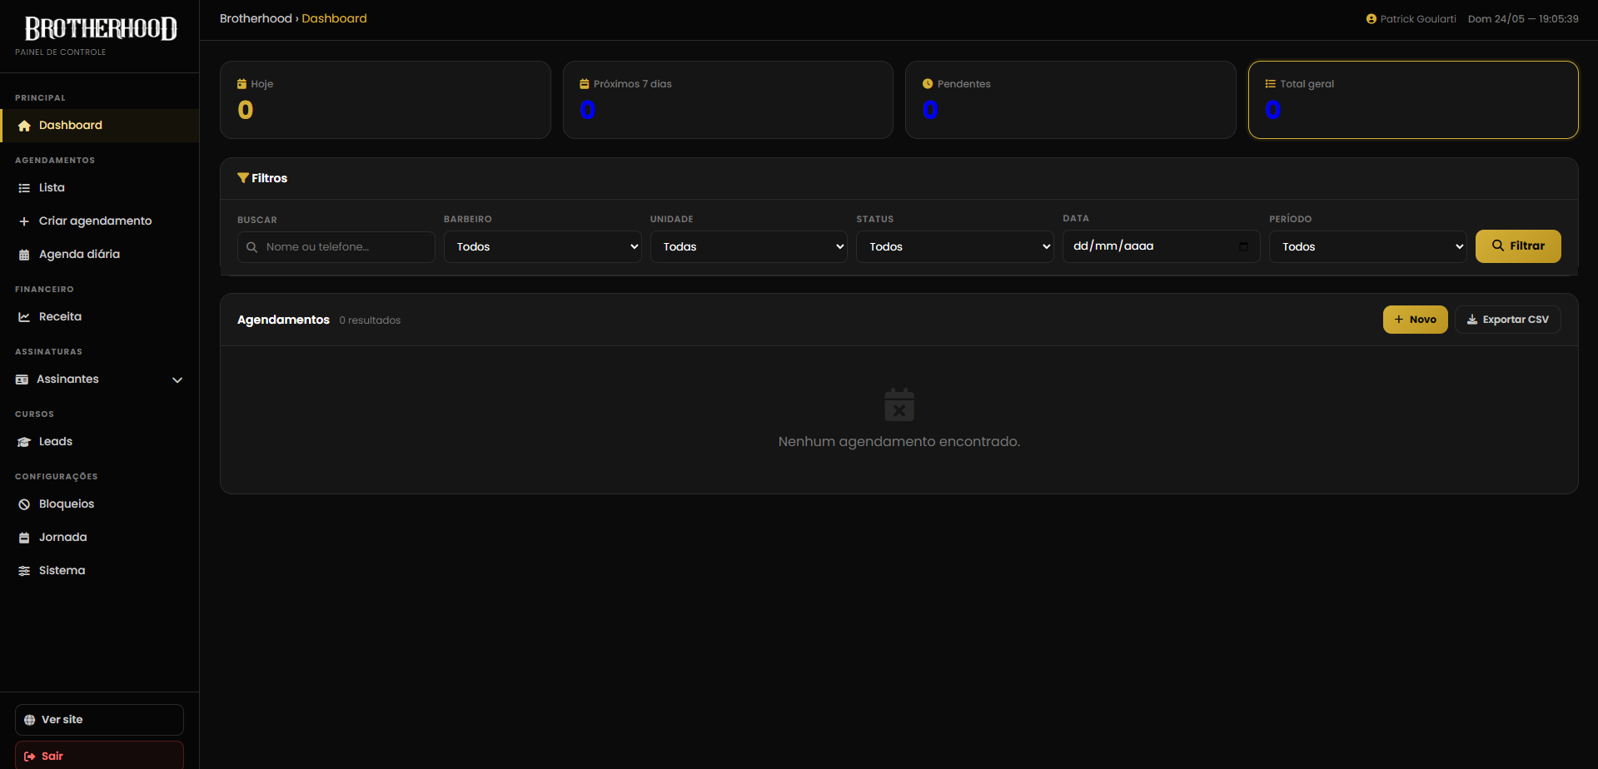Open the Barbeiro dropdown
Image resolution: width=1598 pixels, height=769 pixels.
tap(542, 246)
